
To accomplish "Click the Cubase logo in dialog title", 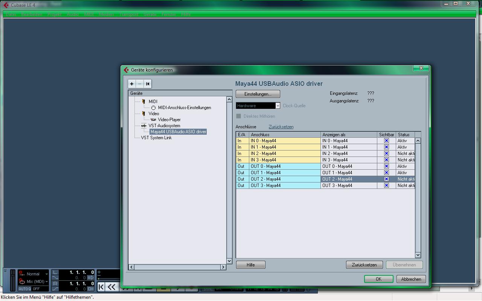I will 126,70.
